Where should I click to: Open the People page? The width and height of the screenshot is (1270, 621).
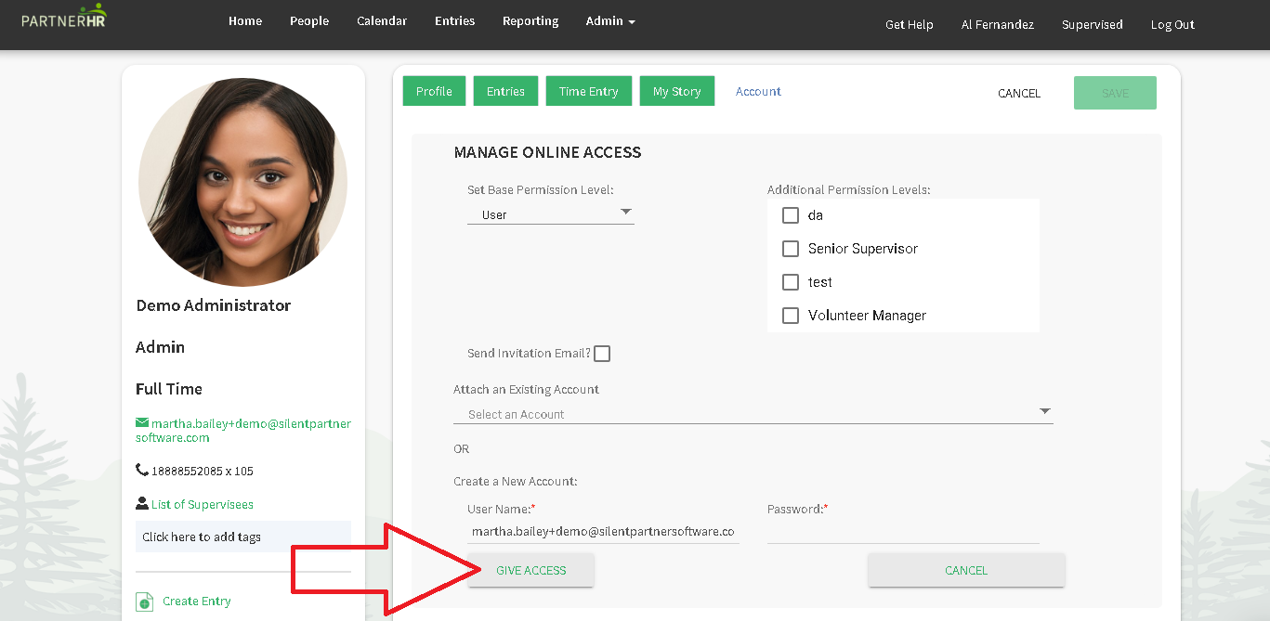click(x=309, y=21)
